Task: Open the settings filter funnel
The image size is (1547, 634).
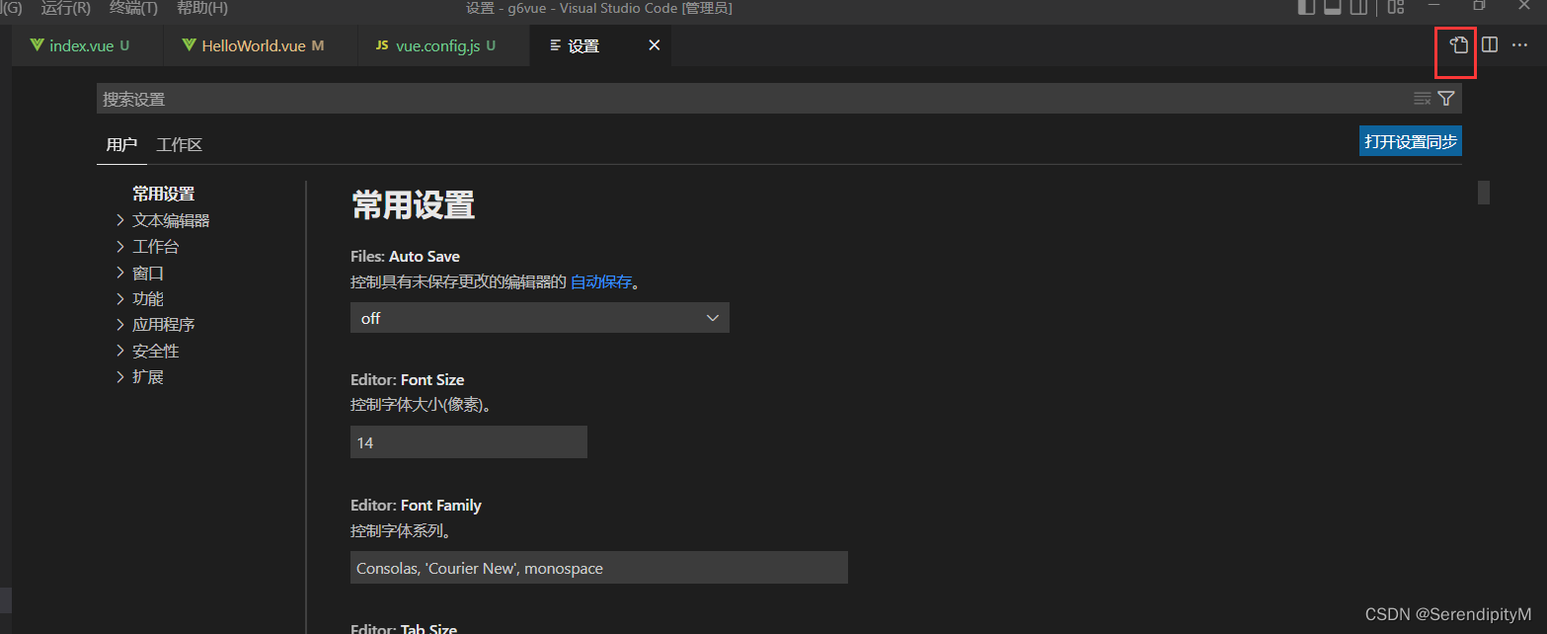Action: (1446, 98)
